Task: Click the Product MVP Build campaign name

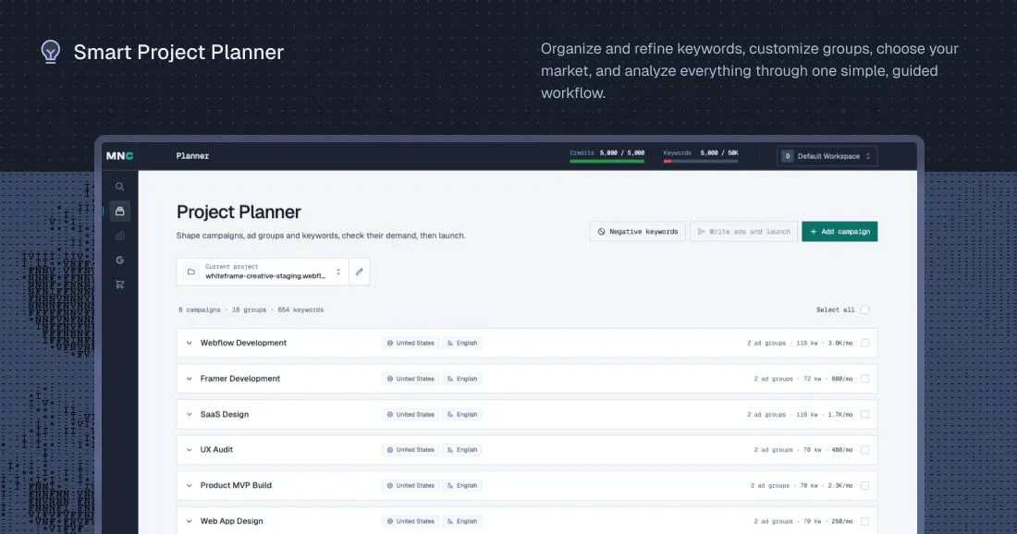Action: pos(236,485)
